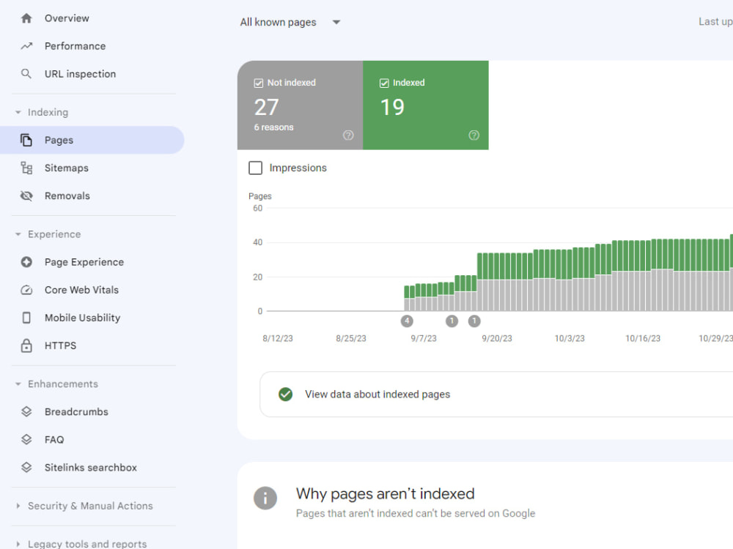The width and height of the screenshot is (733, 549).
Task: Expand Legacy tools and reports section
Action: 18,544
